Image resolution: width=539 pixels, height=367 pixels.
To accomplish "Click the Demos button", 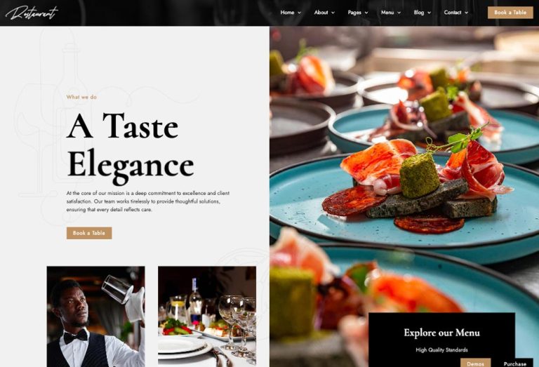I will tap(475, 363).
